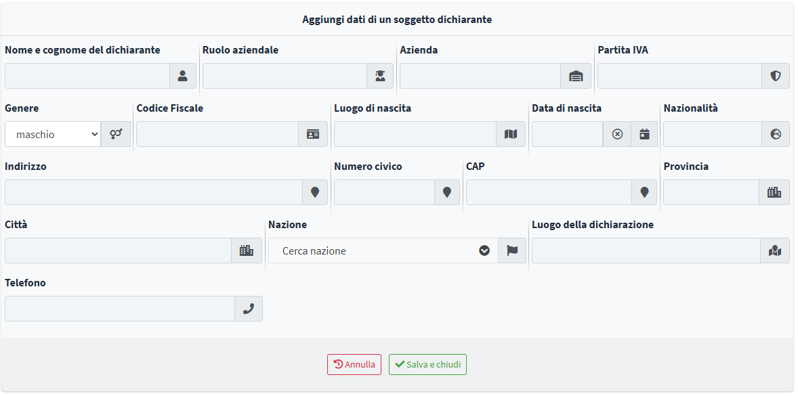Expand the Cerca nazione dropdown

coord(383,250)
